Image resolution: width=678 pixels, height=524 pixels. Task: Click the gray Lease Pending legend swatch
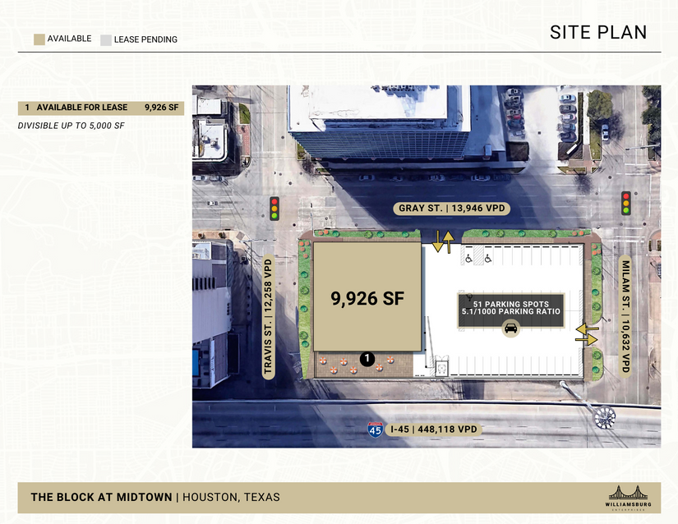click(x=106, y=40)
